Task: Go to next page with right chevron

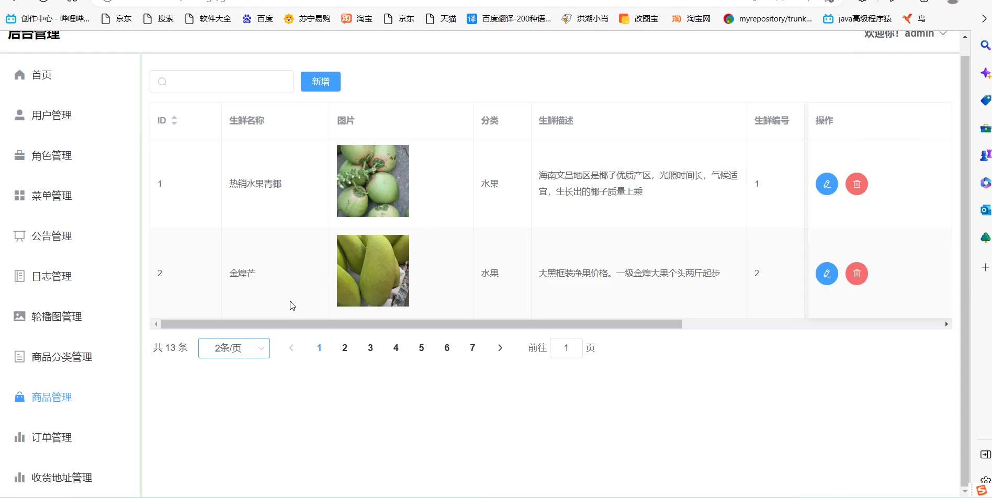Action: [500, 348]
